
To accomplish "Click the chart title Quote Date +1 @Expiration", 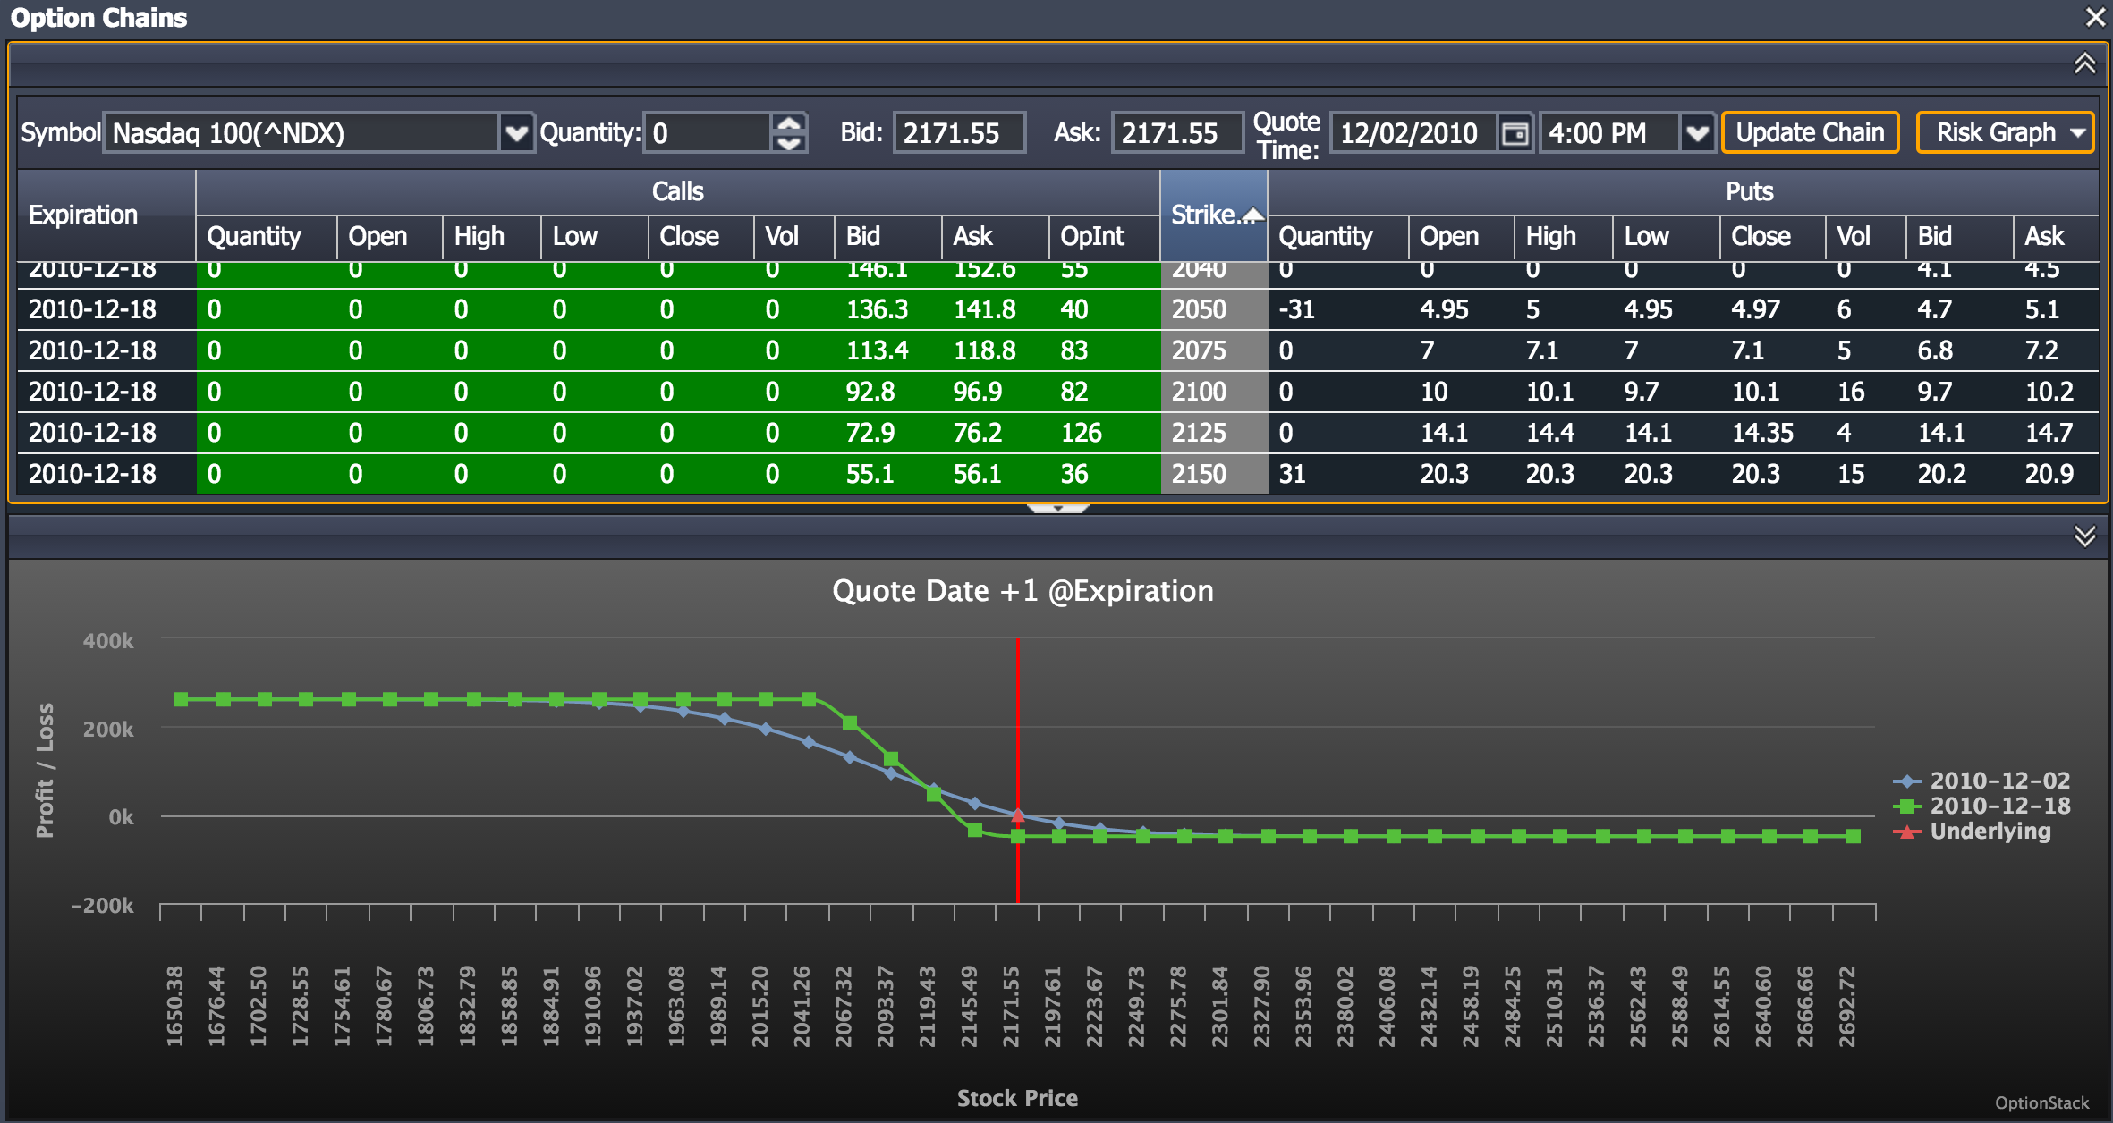I will click(1023, 591).
